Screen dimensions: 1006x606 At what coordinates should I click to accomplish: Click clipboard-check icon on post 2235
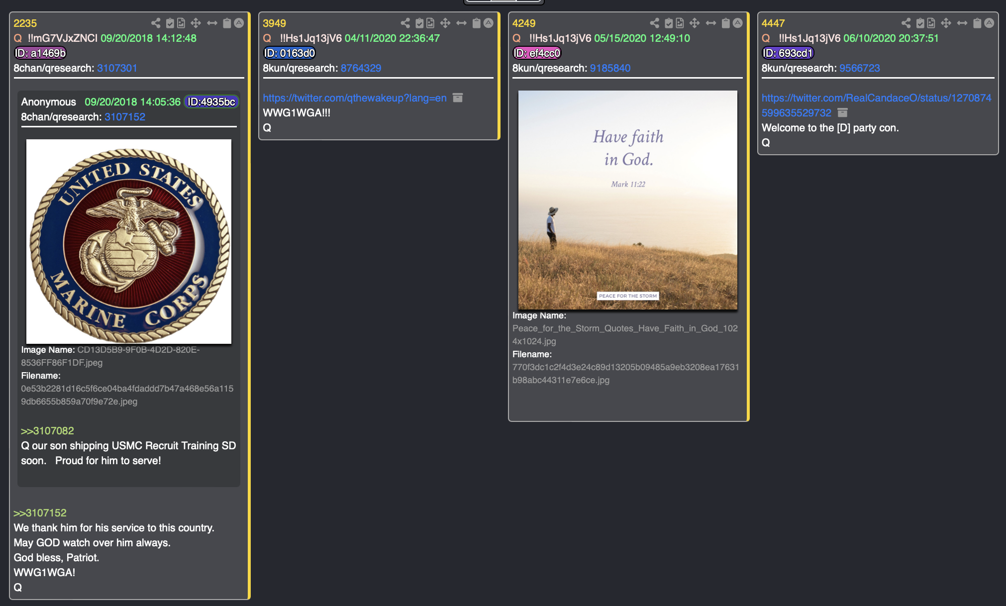tap(170, 23)
